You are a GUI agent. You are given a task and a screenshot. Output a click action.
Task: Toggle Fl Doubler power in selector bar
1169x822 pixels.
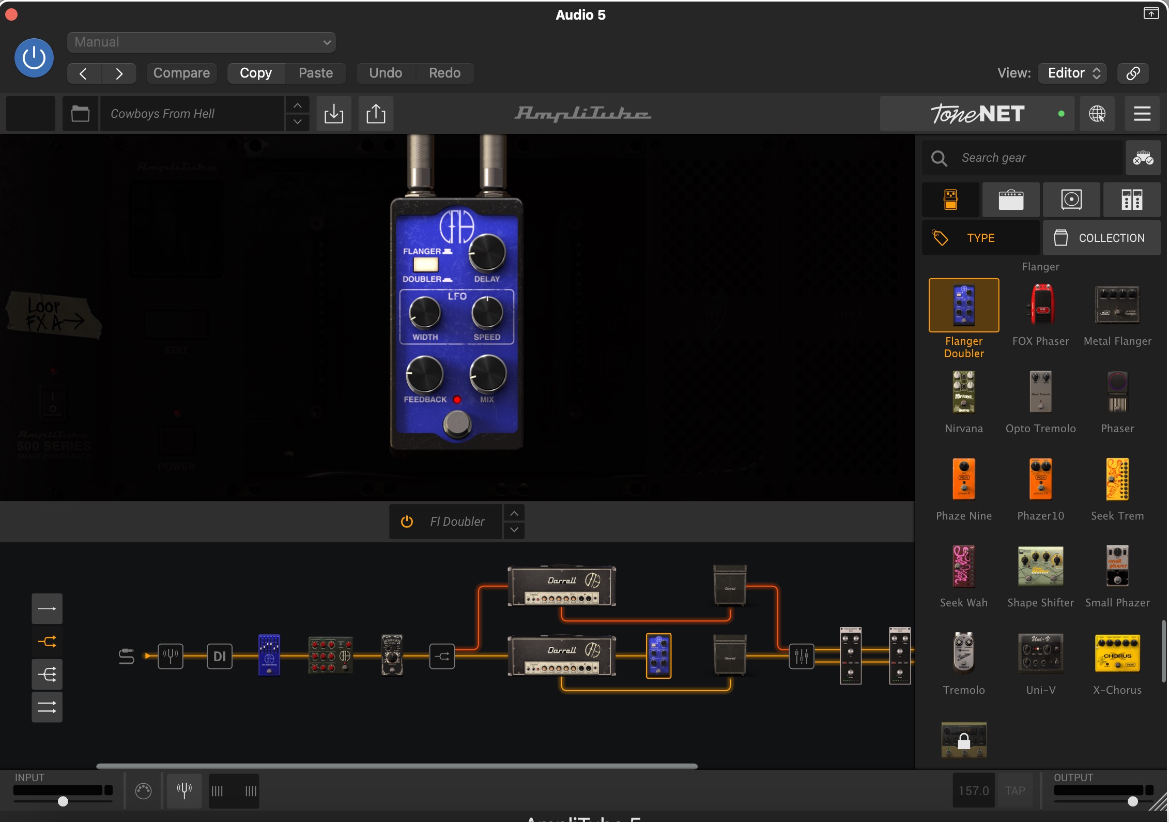click(407, 522)
